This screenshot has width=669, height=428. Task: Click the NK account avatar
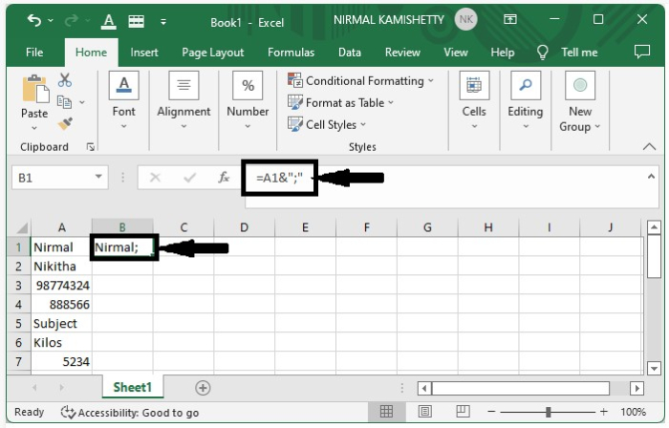[x=465, y=20]
